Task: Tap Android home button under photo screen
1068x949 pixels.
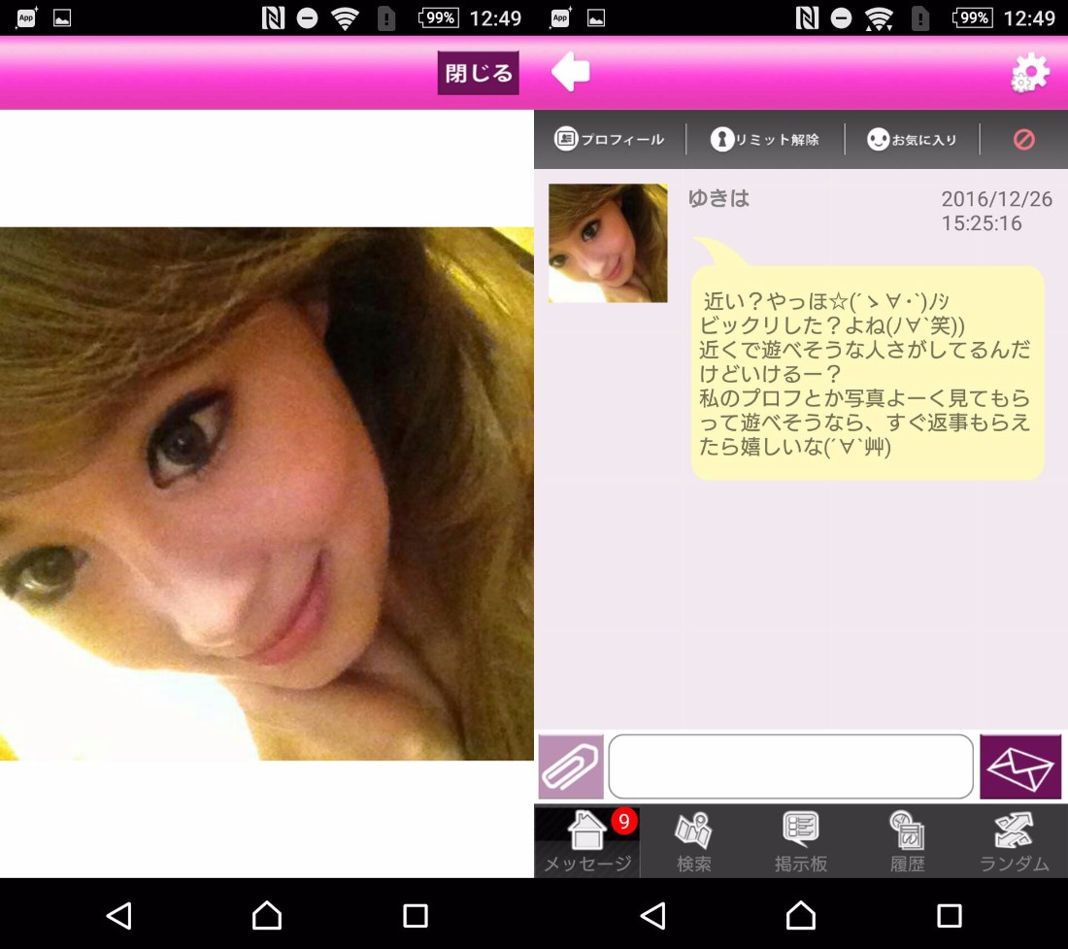Action: coord(267,916)
